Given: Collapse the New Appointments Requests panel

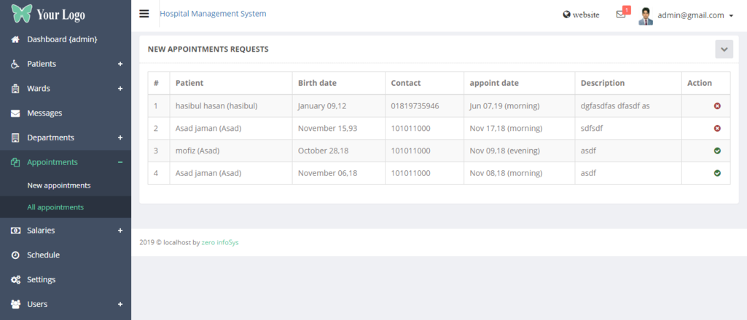Looking at the screenshot, I should pos(724,49).
